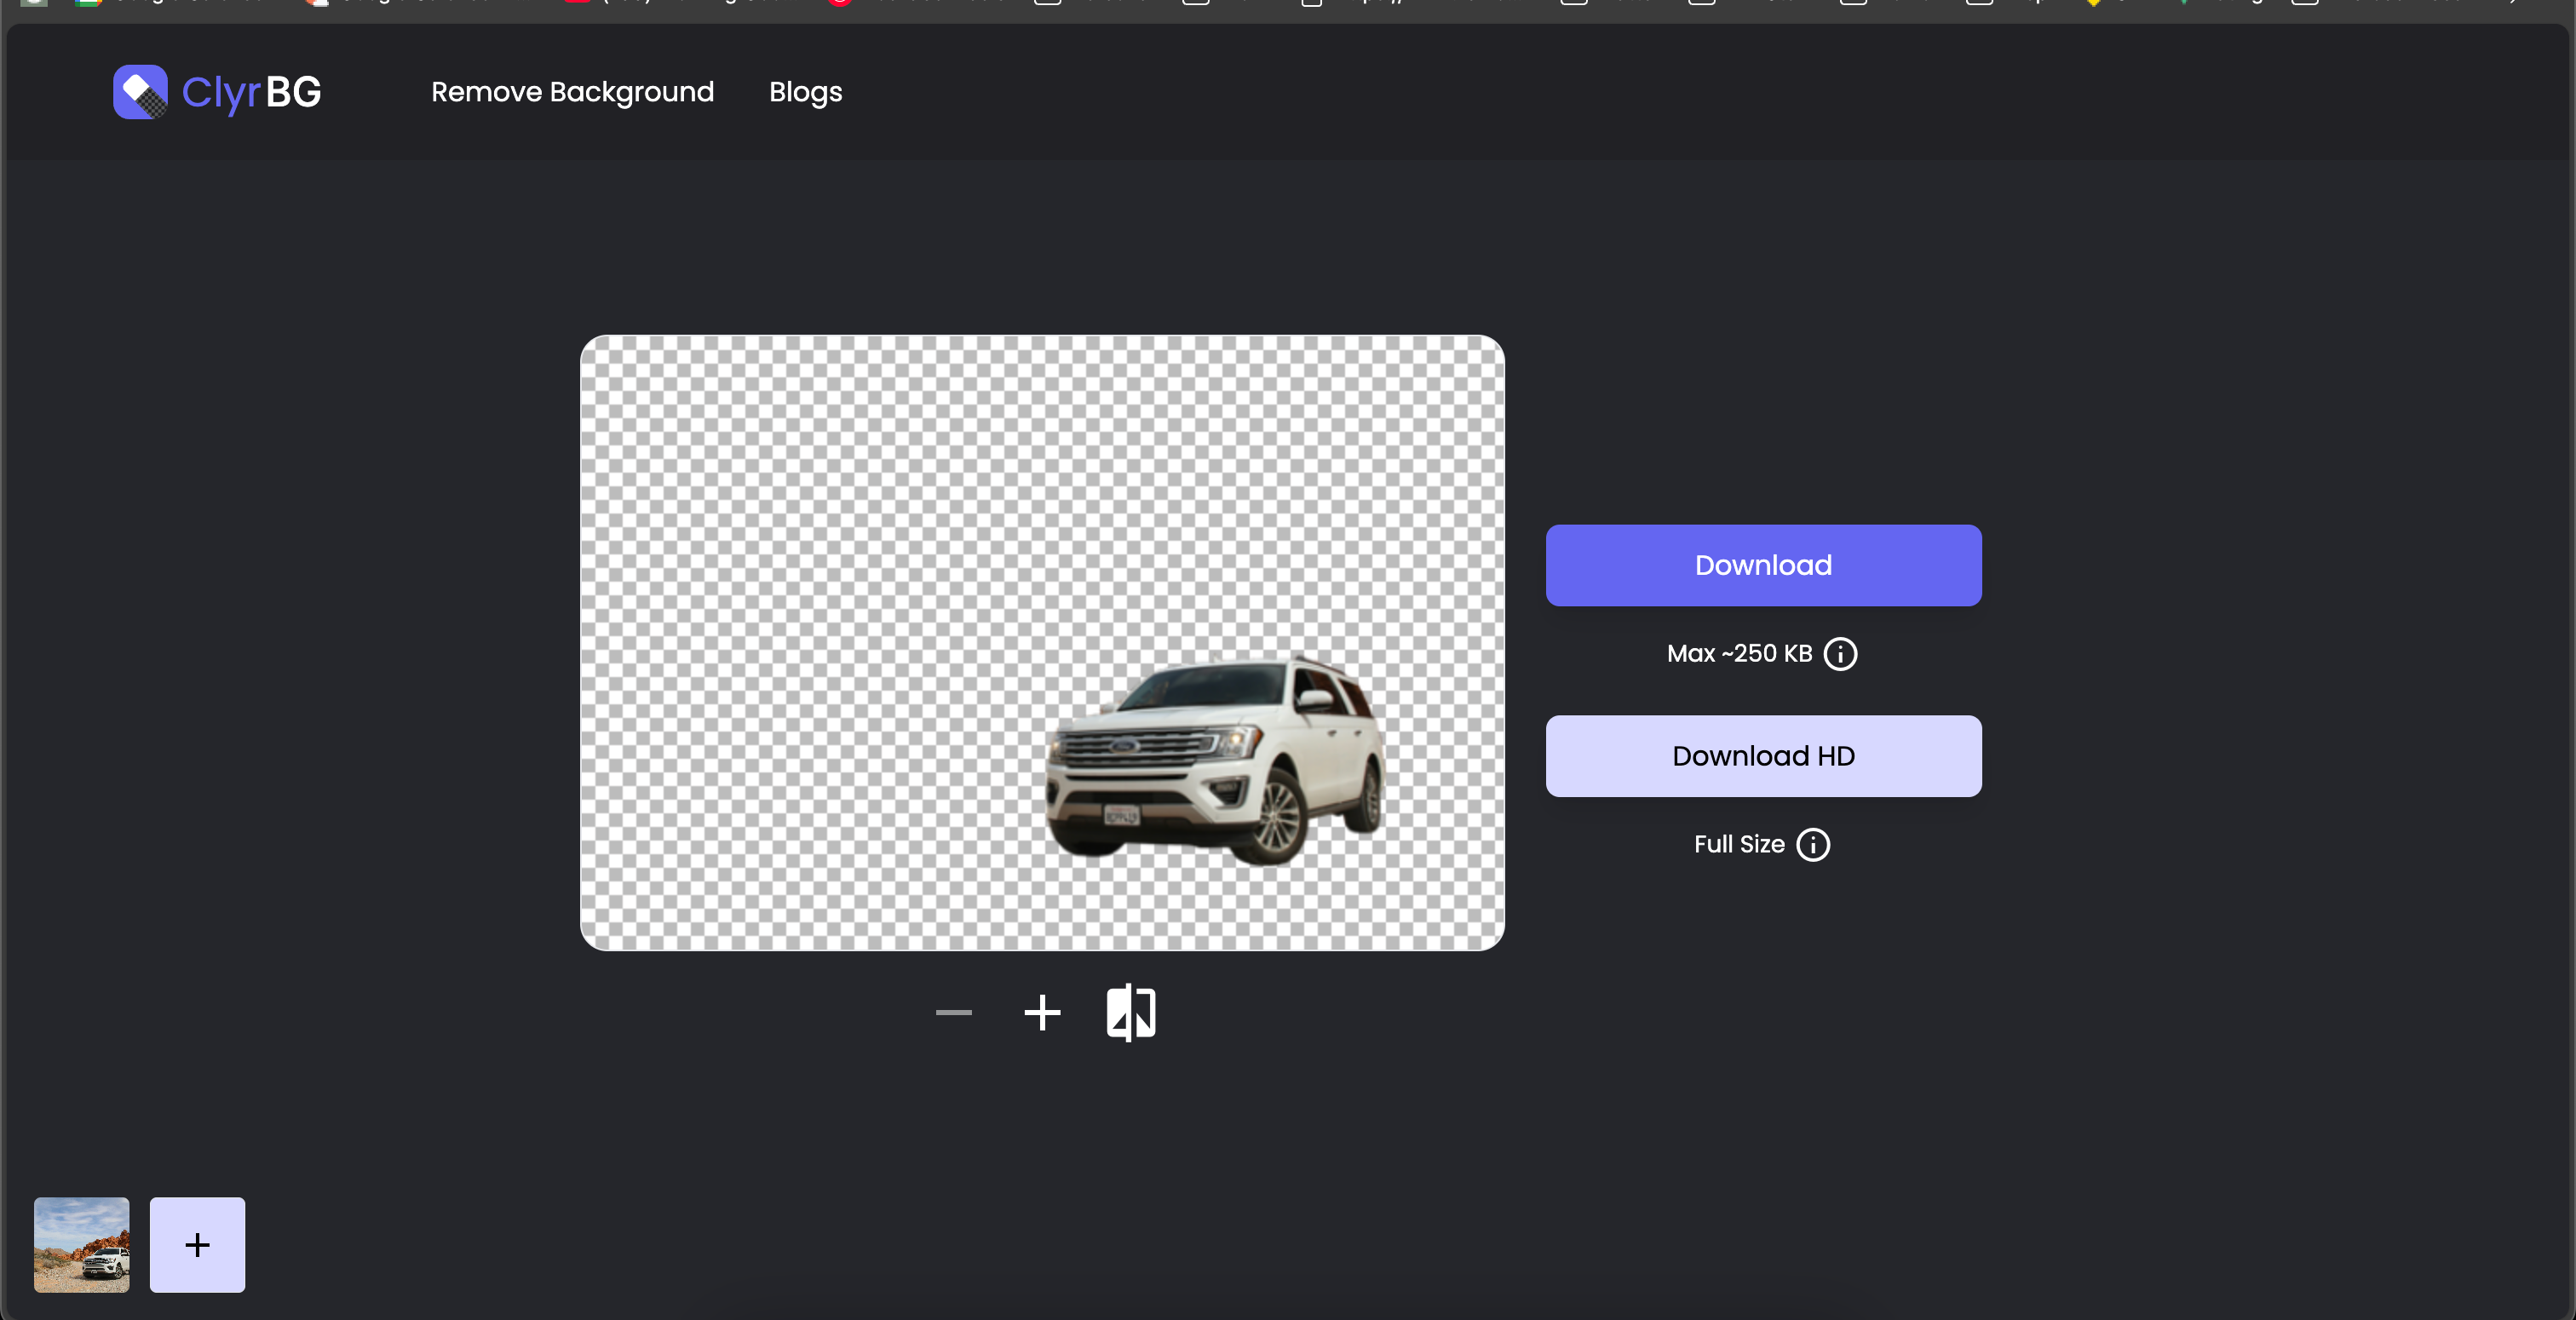This screenshot has height=1320, width=2576.
Task: Open the Remove Background page
Action: point(572,92)
